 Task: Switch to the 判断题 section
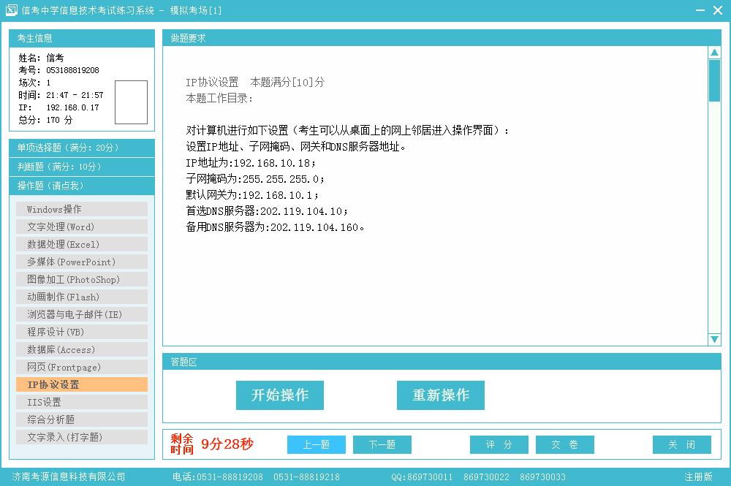[81, 167]
